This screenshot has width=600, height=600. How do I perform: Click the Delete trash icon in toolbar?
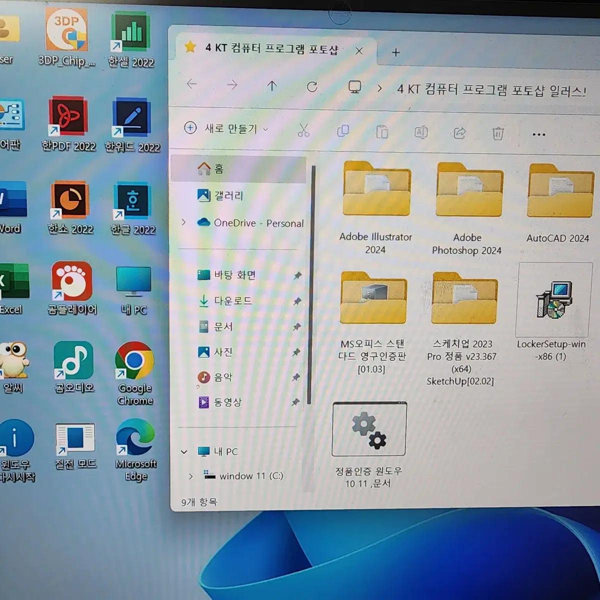[x=498, y=133]
